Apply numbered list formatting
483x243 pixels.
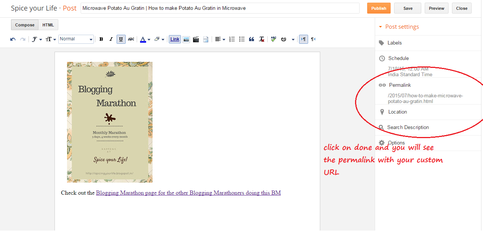(x=232, y=39)
